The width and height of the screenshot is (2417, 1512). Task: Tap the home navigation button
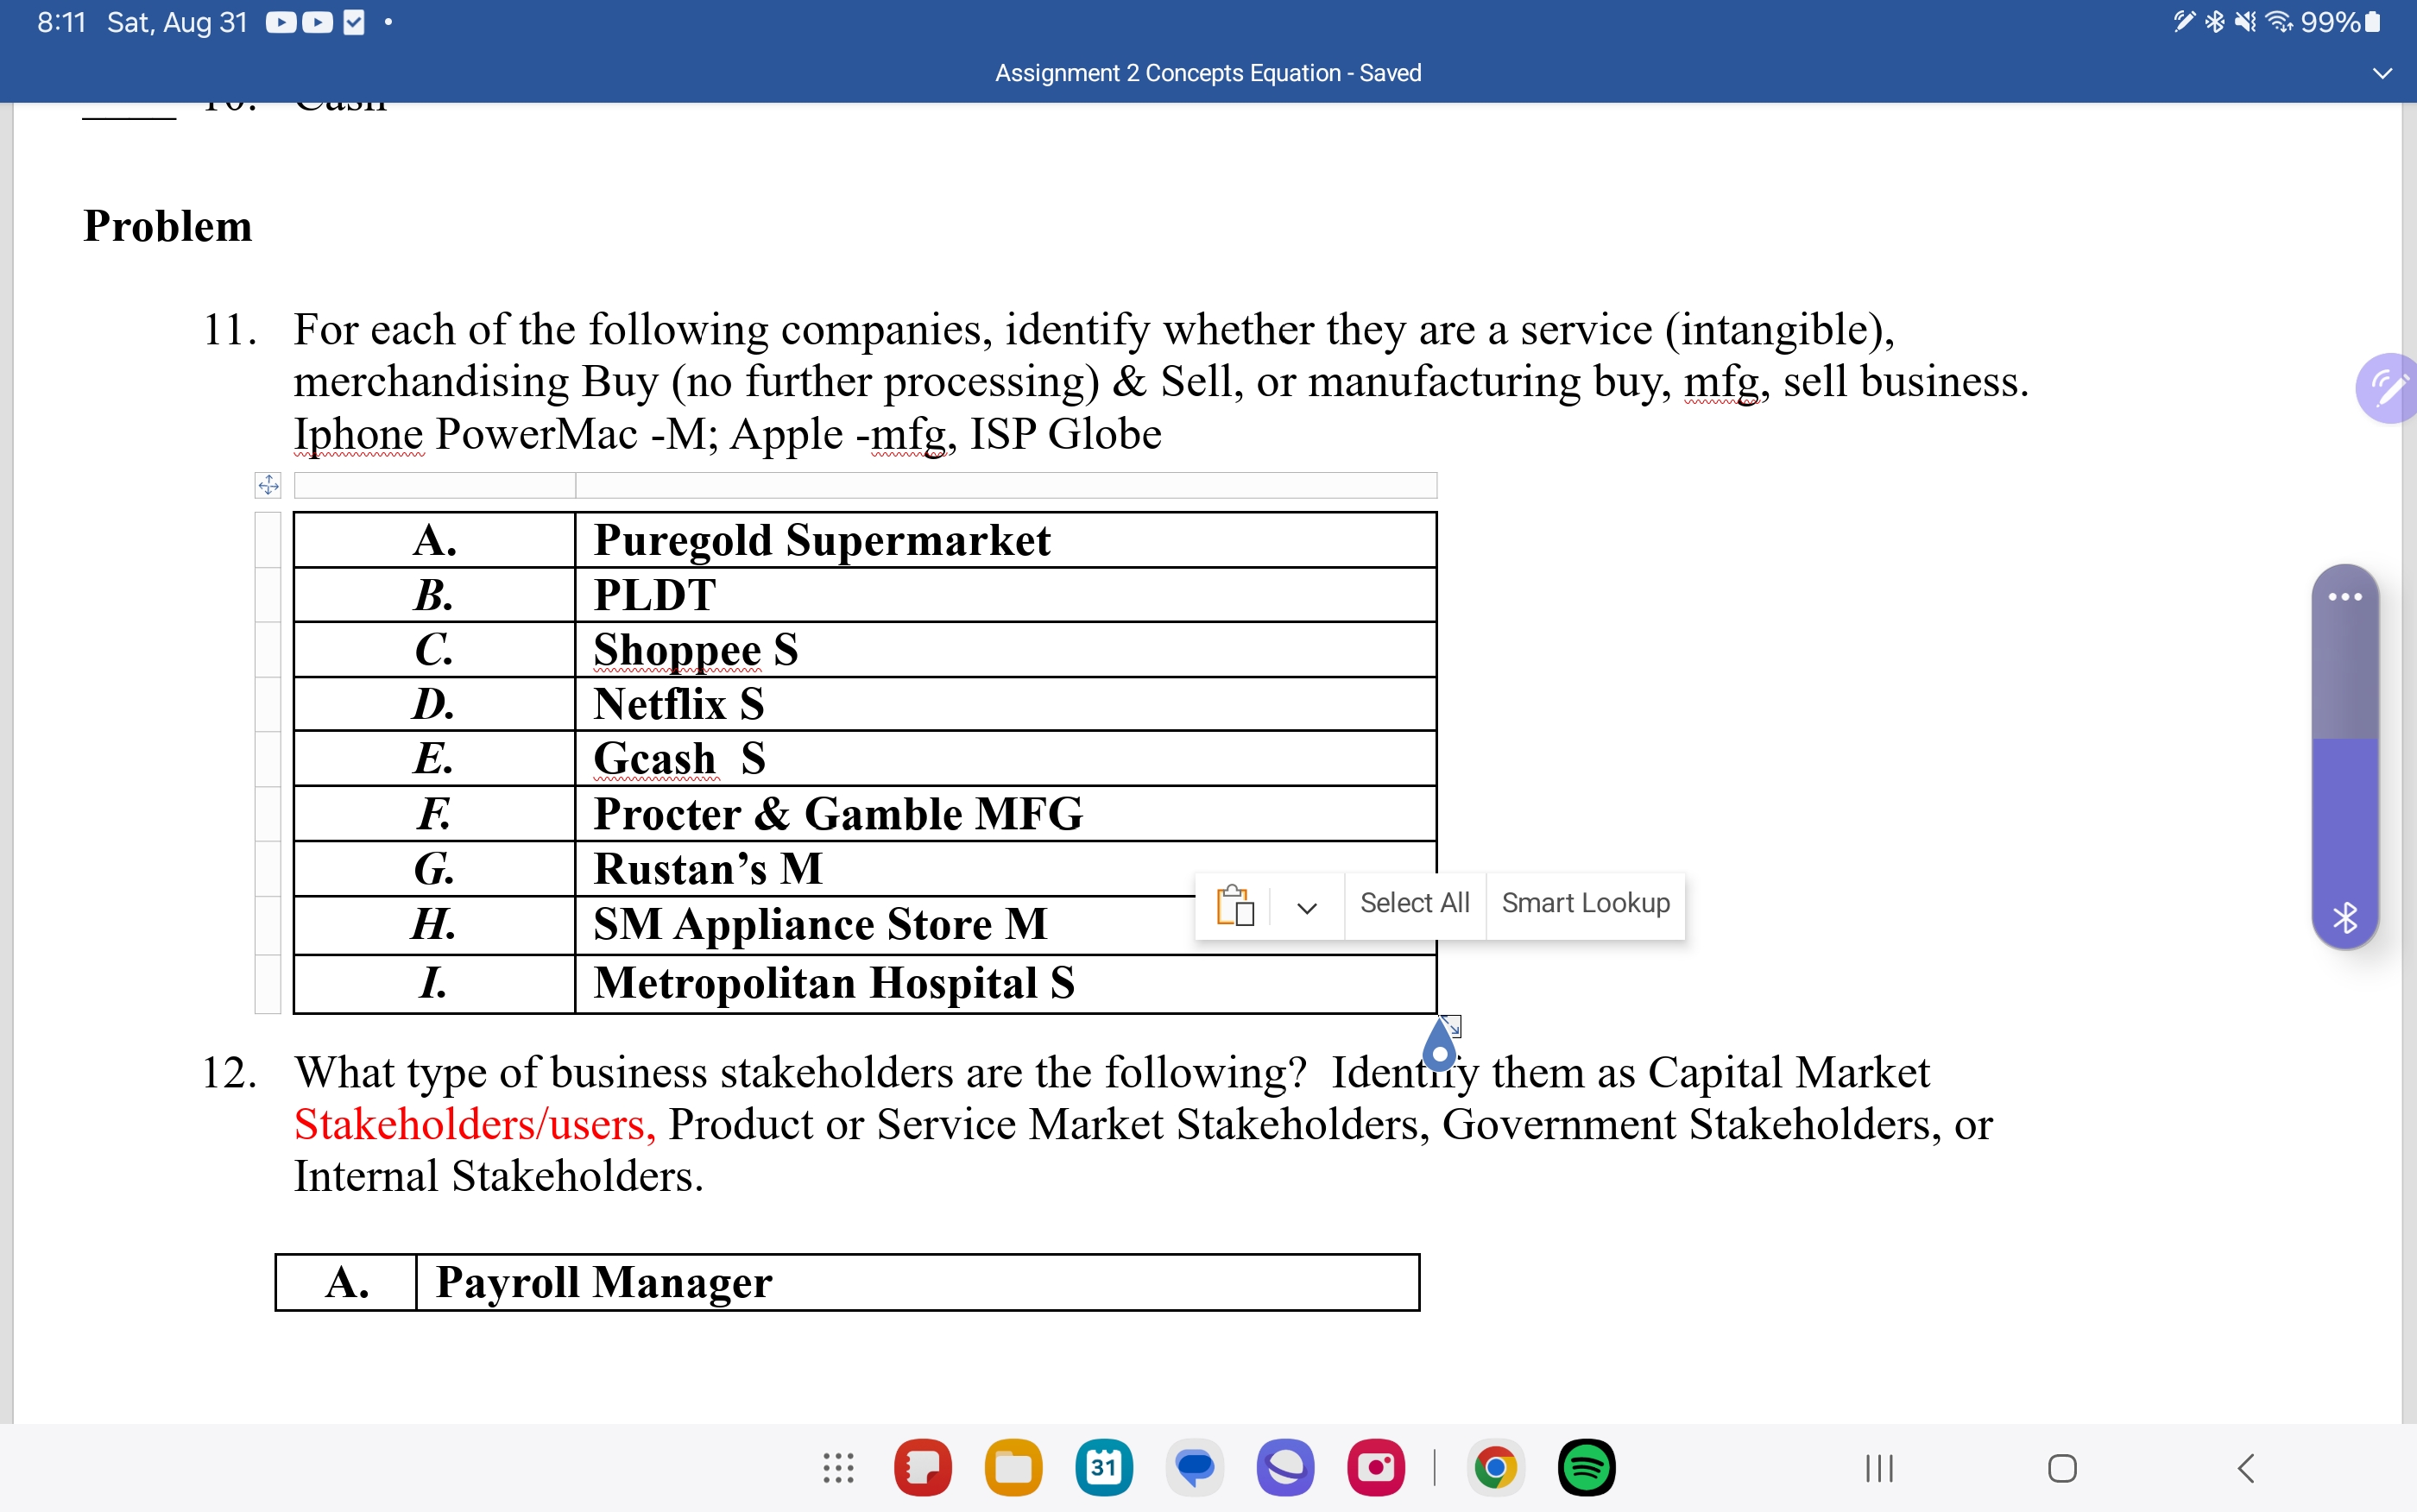[x=2062, y=1468]
